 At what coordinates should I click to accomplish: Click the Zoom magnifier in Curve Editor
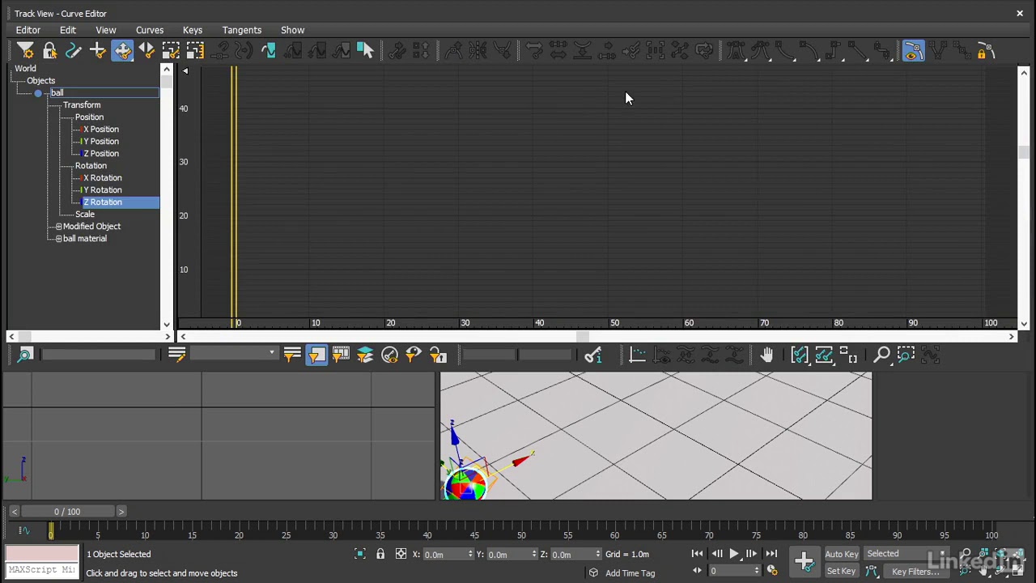[x=881, y=355]
